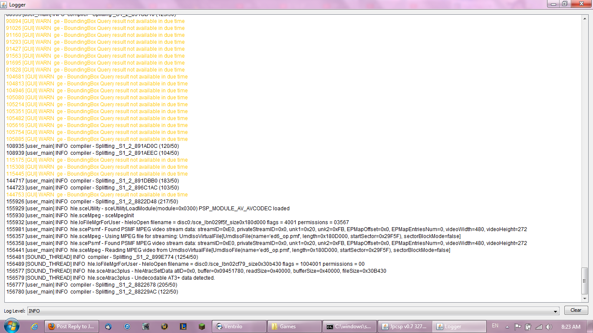Switch to the Jpcsp v0.7 emulator window
Image resolution: width=593 pixels, height=333 pixels.
coord(405,326)
